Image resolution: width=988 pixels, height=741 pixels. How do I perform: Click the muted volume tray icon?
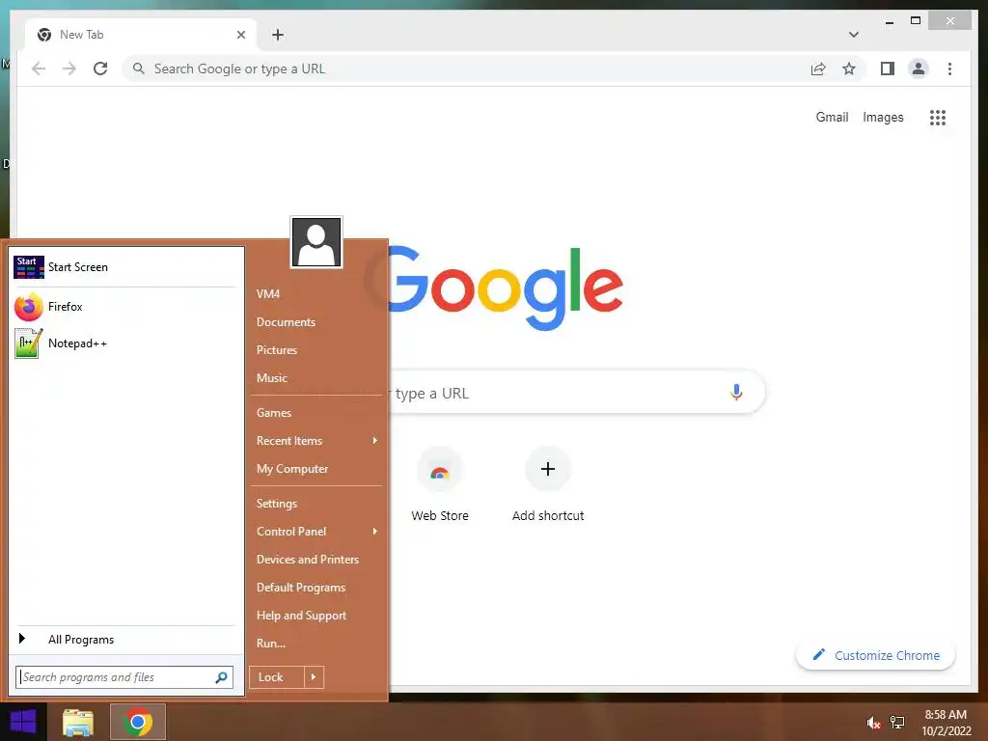pyautogui.click(x=873, y=723)
